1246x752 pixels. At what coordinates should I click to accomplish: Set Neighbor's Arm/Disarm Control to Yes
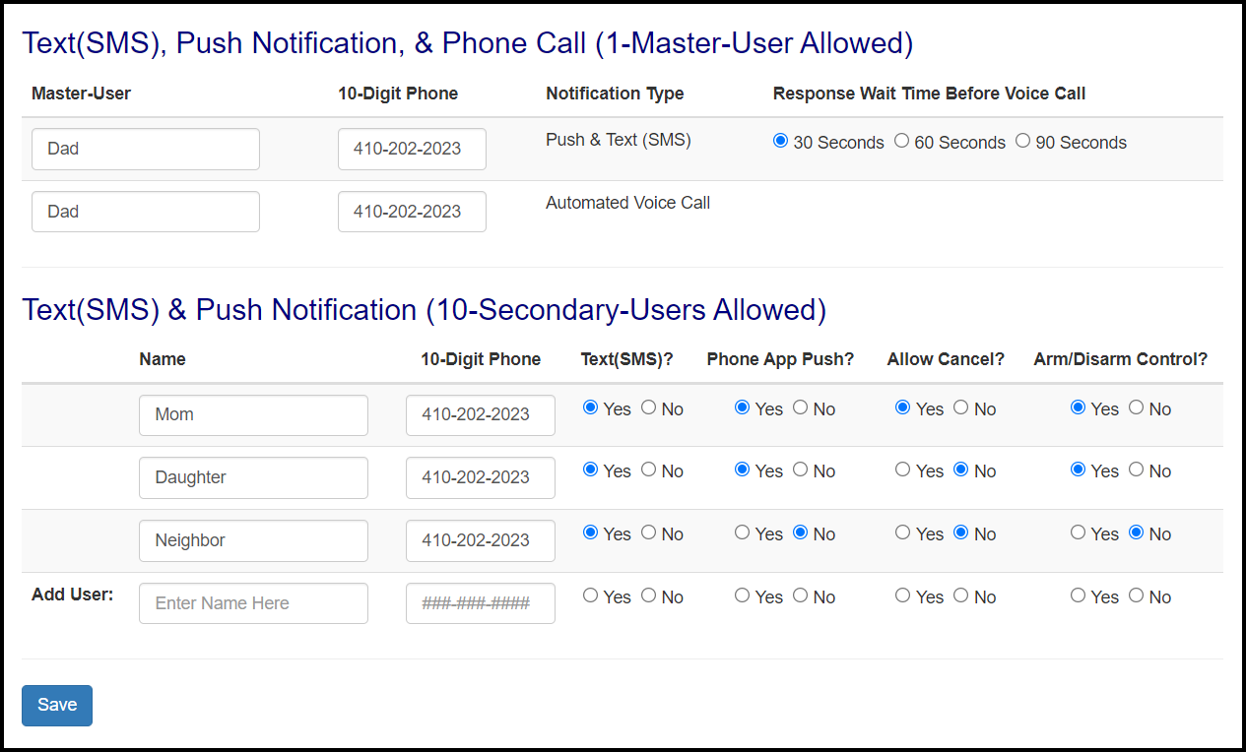[x=1078, y=533]
